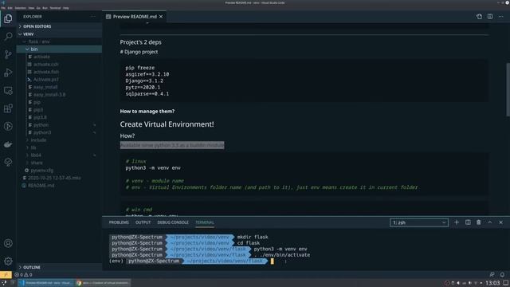Click the Accounts icon in activity bar
The image size is (510, 287).
coord(8,243)
